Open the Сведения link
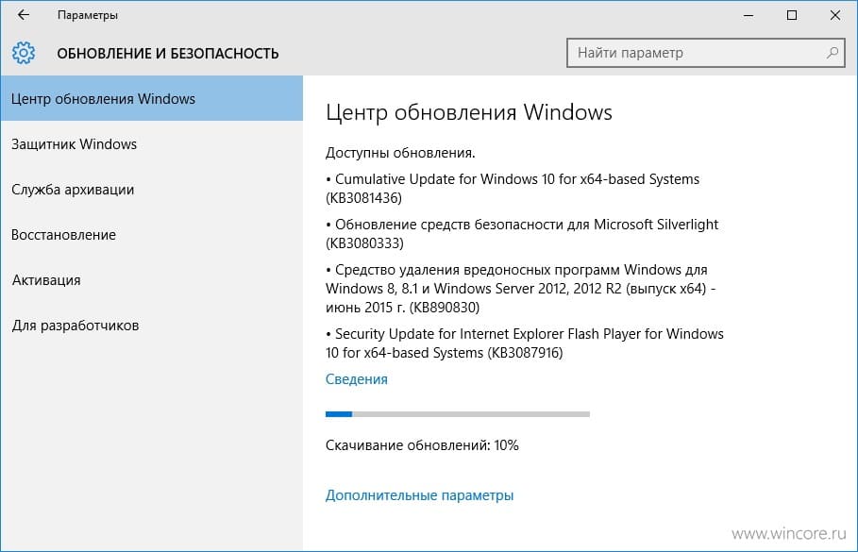This screenshot has height=552, width=858. [x=356, y=379]
